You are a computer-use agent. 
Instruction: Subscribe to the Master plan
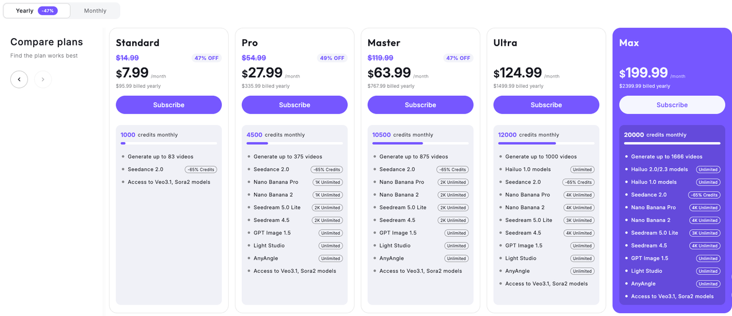click(420, 105)
